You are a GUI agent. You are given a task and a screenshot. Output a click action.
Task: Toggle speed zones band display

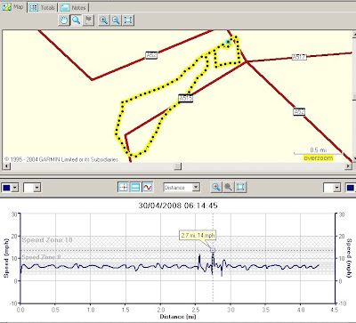135,187
